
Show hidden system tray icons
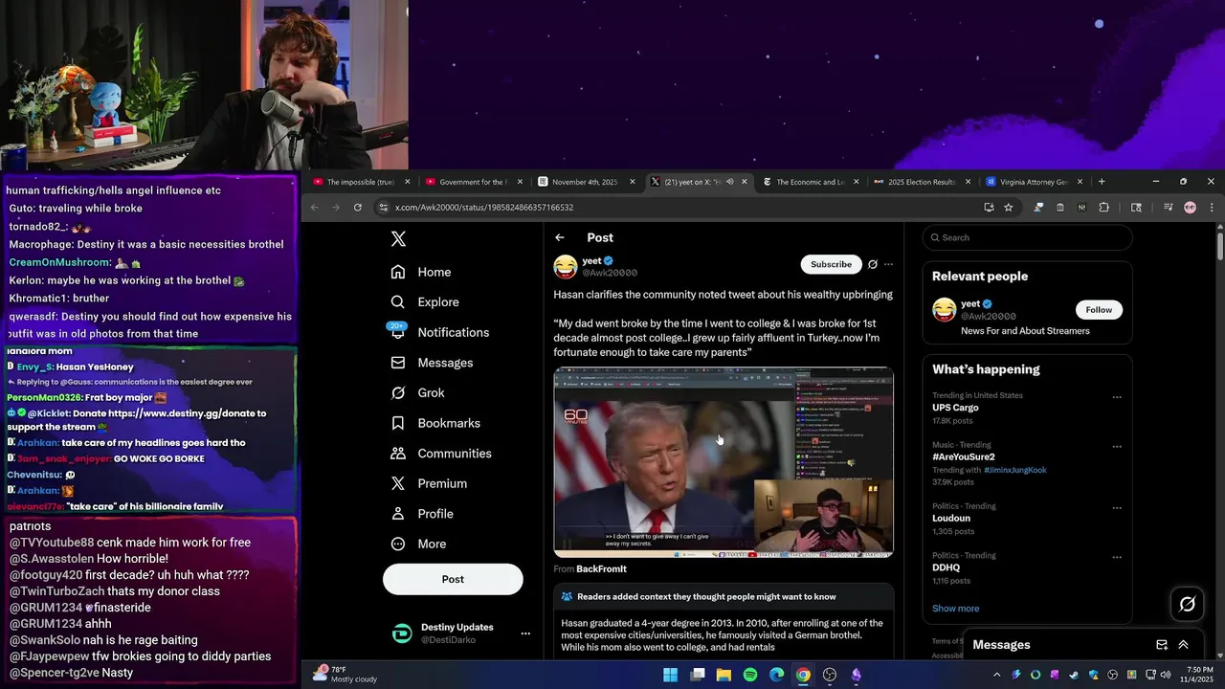pyautogui.click(x=996, y=675)
